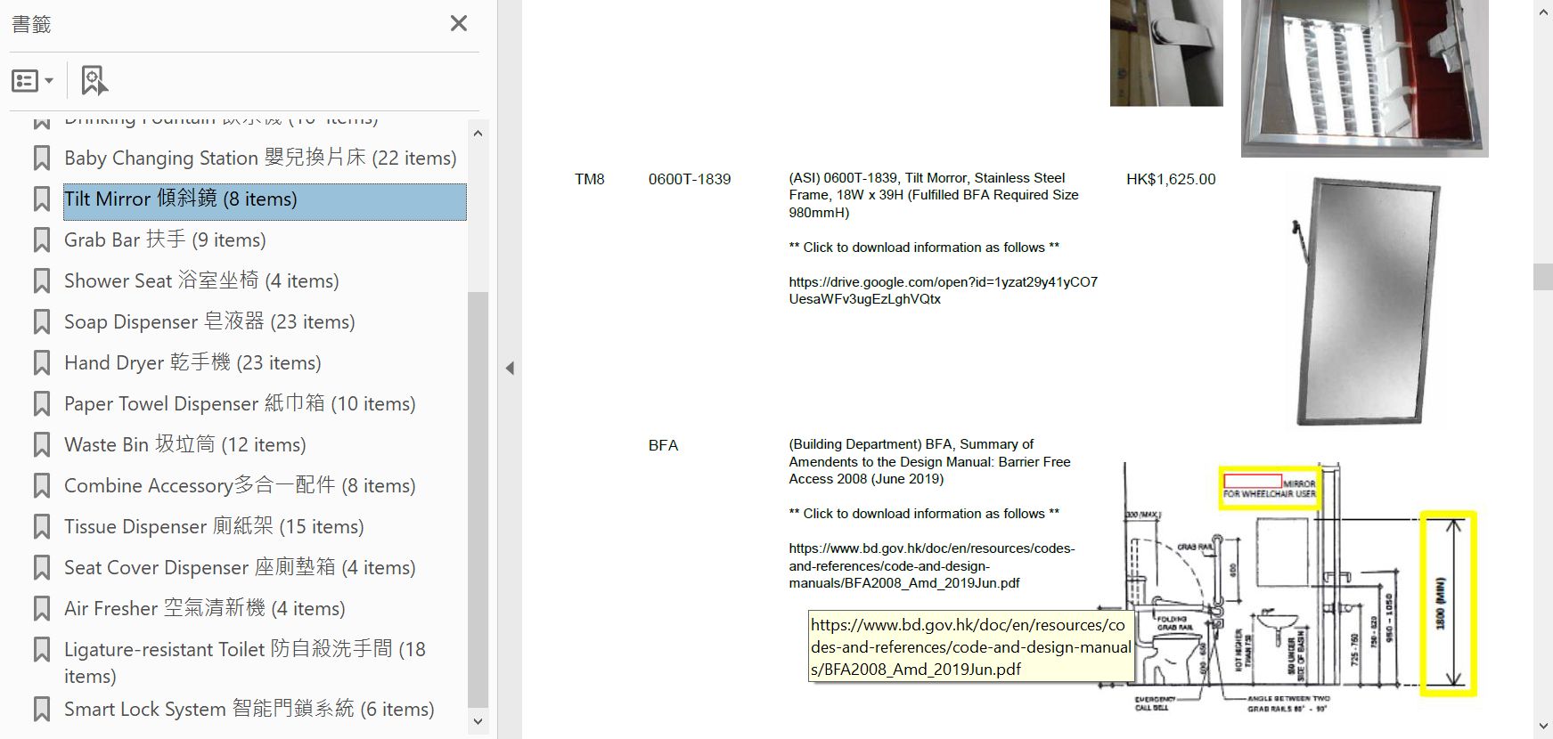Screen dimensions: 1553x739
Task: Click the bookmark icon beside Grab Bar
Action: tap(41, 240)
